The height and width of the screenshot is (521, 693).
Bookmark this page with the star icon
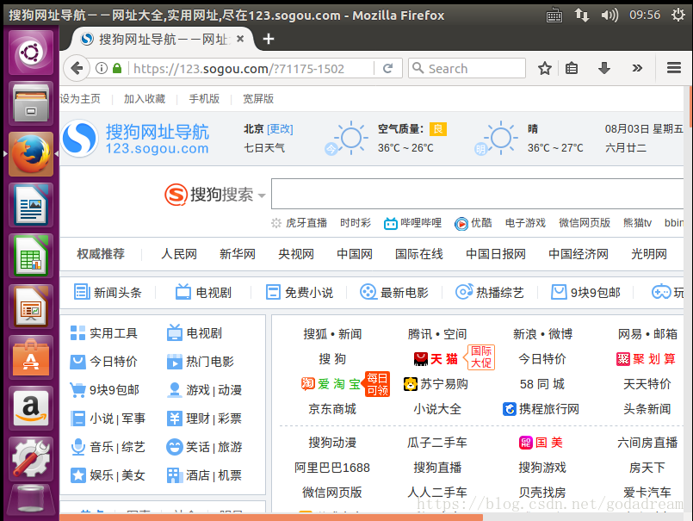tap(544, 68)
